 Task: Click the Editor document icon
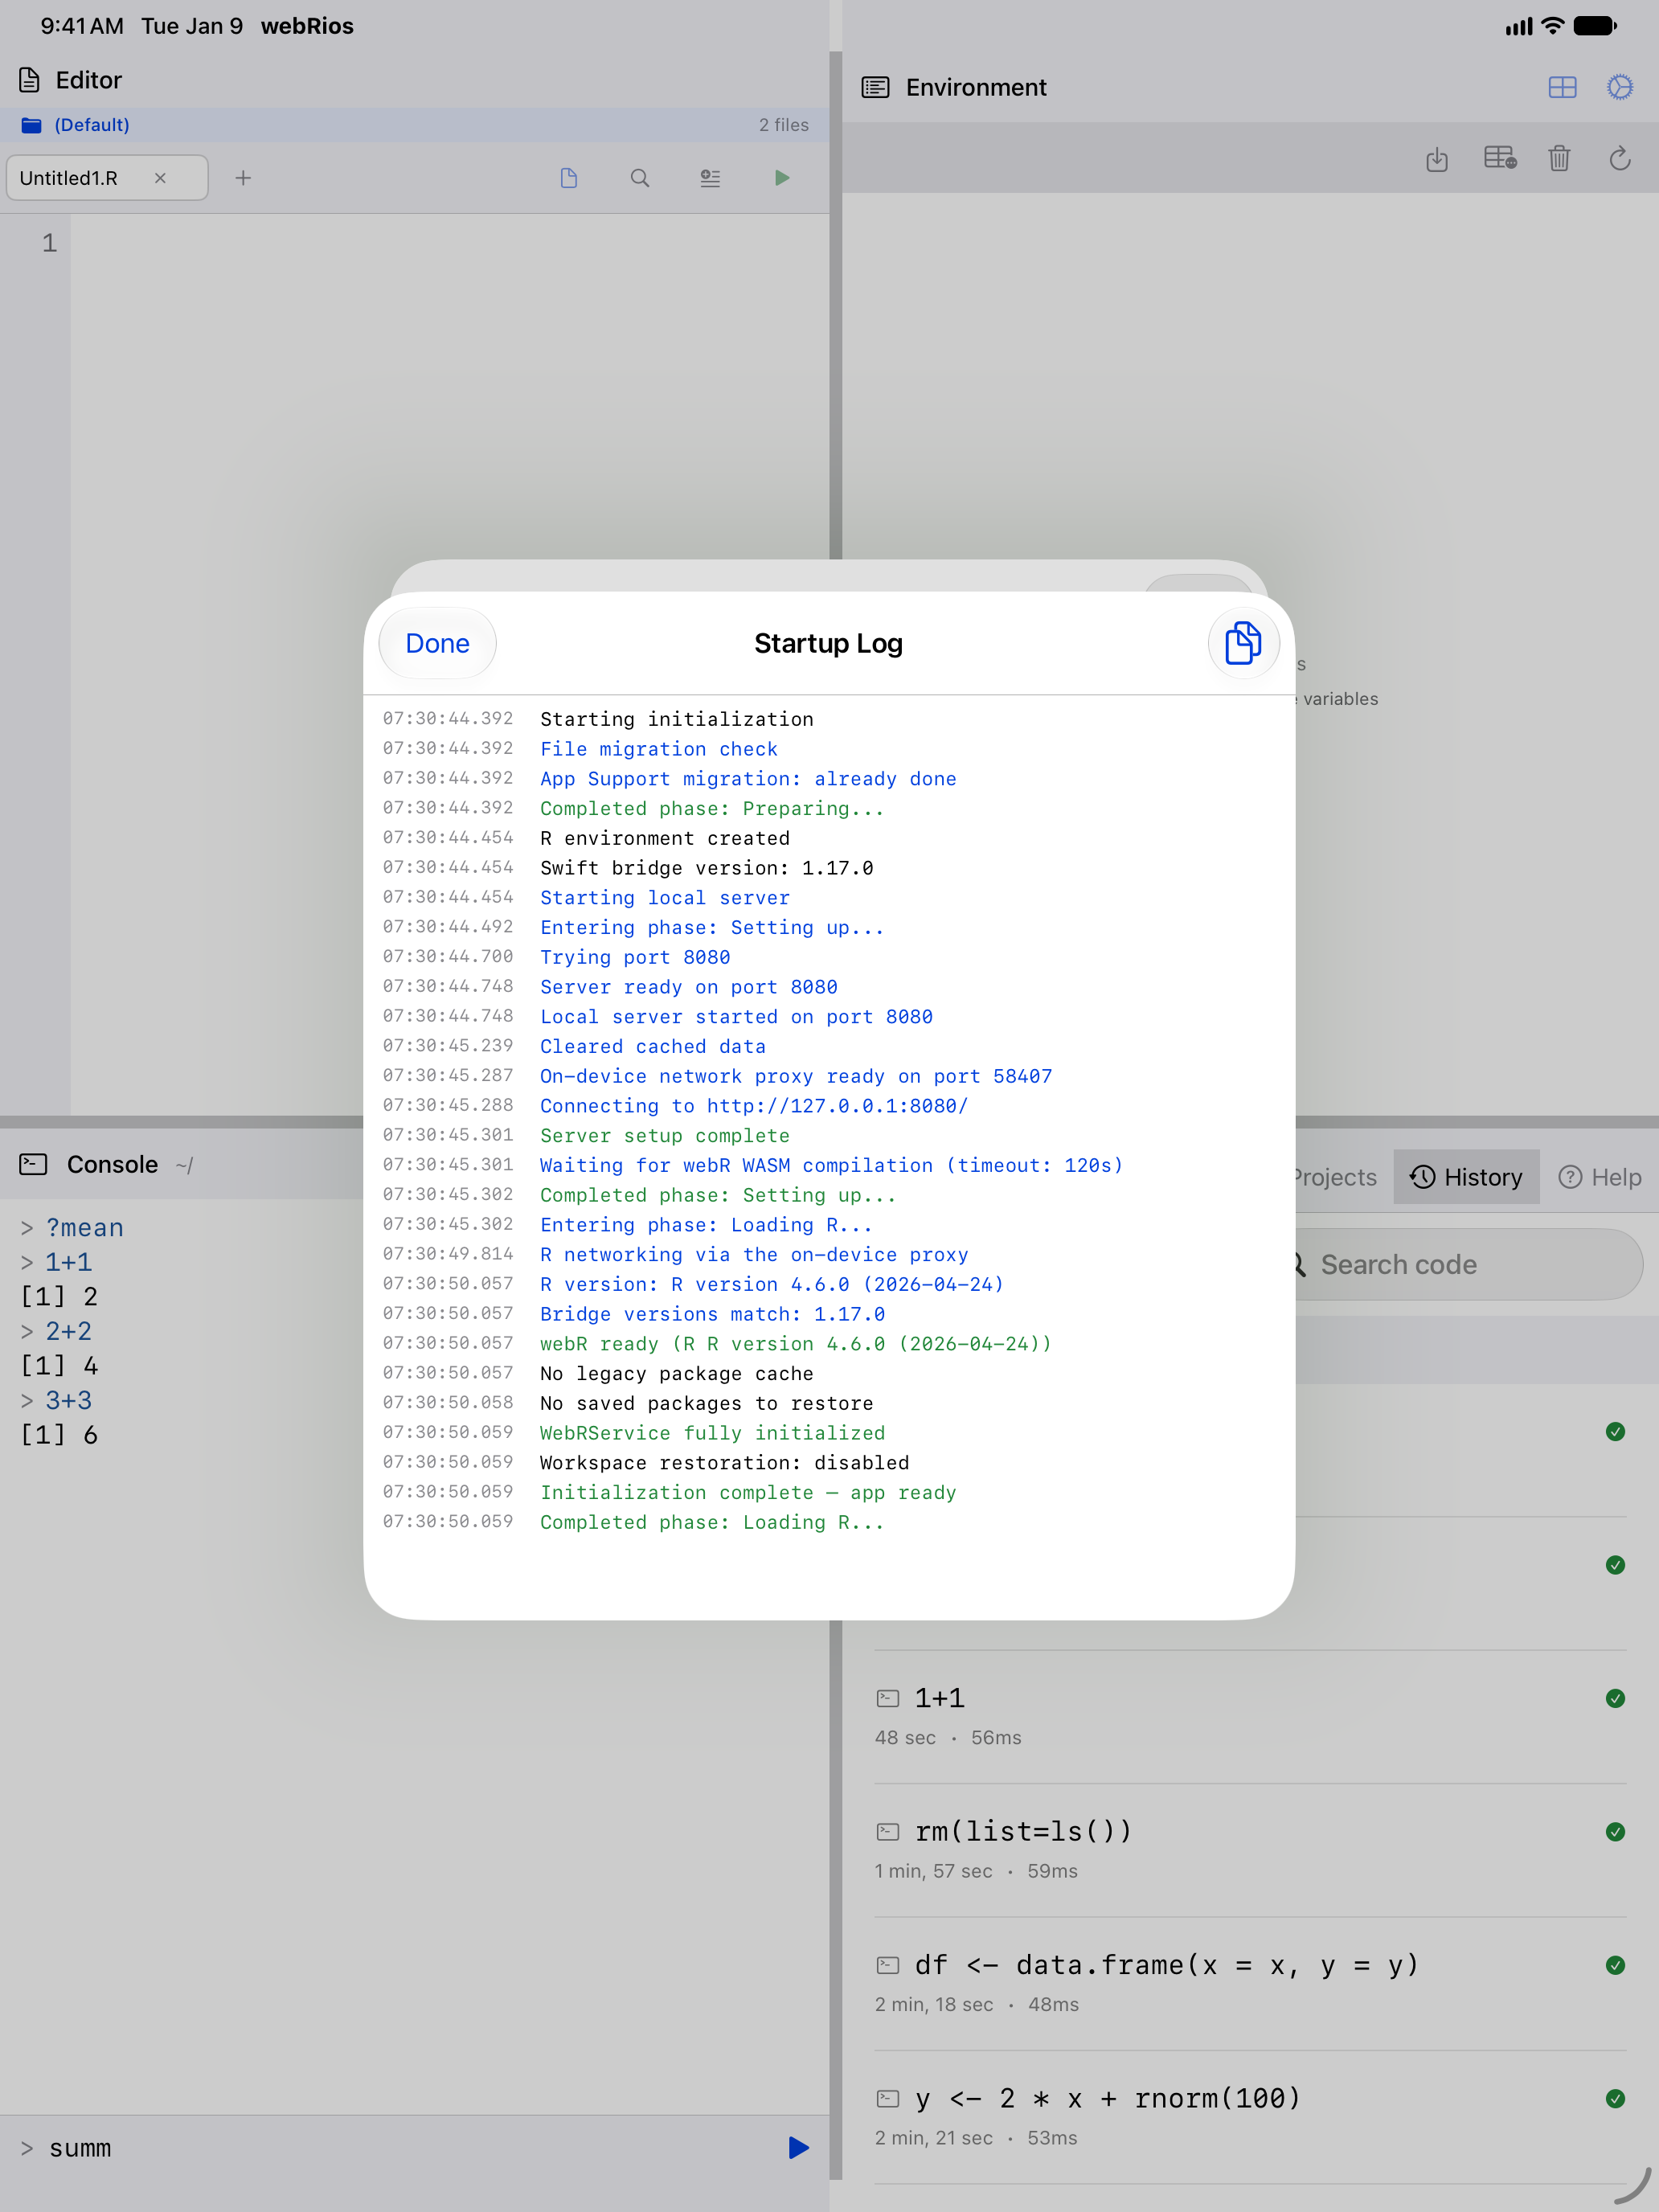tap(30, 80)
